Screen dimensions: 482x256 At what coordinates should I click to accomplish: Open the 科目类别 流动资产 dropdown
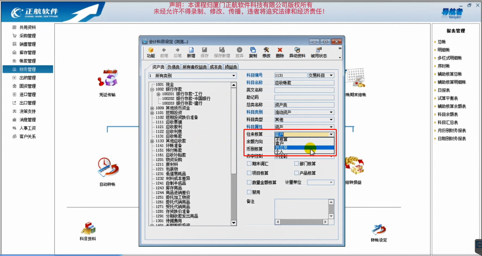[x=331, y=112]
